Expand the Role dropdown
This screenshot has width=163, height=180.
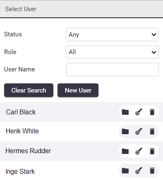click(x=113, y=52)
